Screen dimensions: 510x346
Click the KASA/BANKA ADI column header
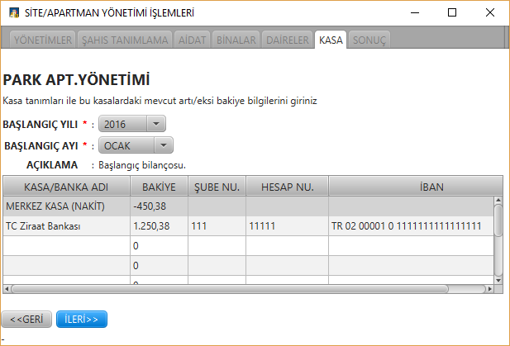66,186
